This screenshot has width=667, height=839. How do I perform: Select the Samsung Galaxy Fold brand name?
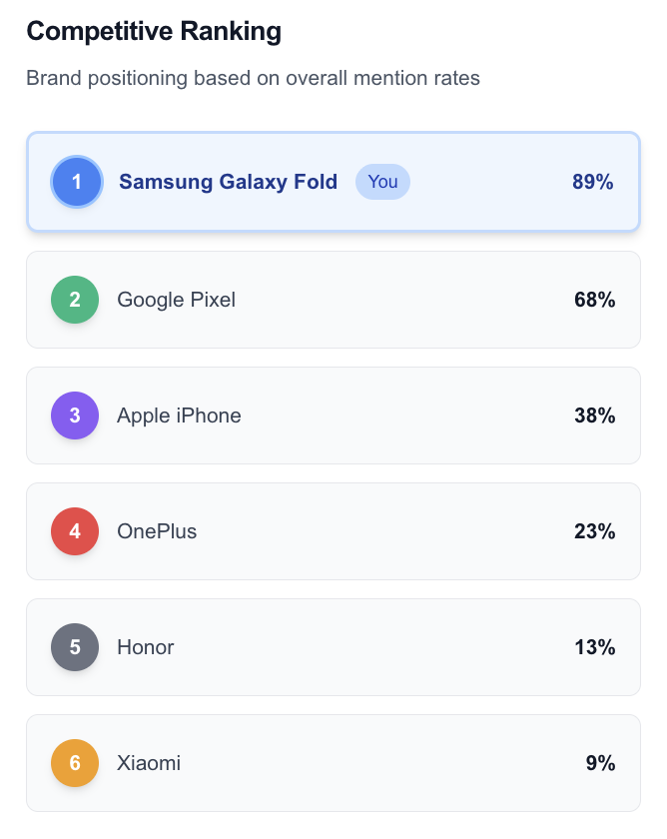228,182
